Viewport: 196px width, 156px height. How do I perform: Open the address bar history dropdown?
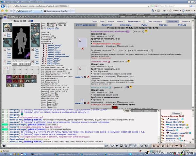[x=148, y=6]
